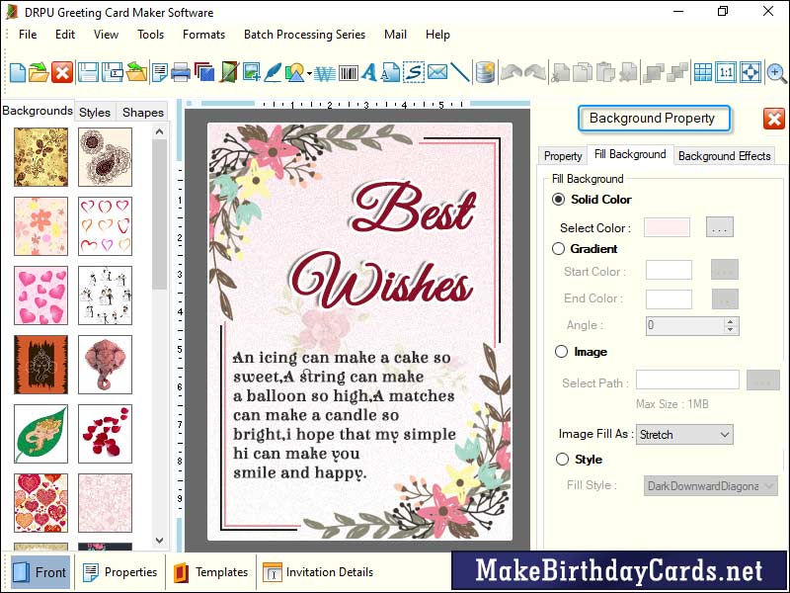Open the shape tool dropdown arrow
The image size is (790, 593).
[309, 73]
